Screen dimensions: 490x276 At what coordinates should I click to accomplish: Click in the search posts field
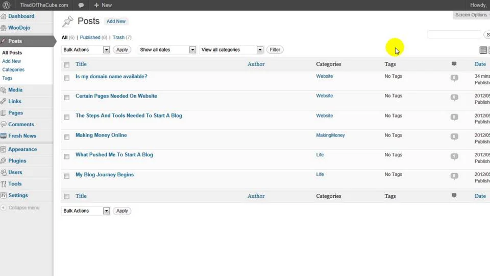pyautogui.click(x=454, y=34)
